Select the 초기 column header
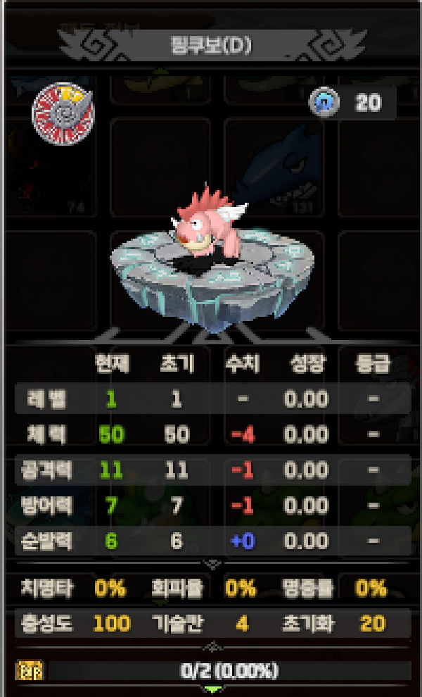The image size is (422, 697). [177, 363]
